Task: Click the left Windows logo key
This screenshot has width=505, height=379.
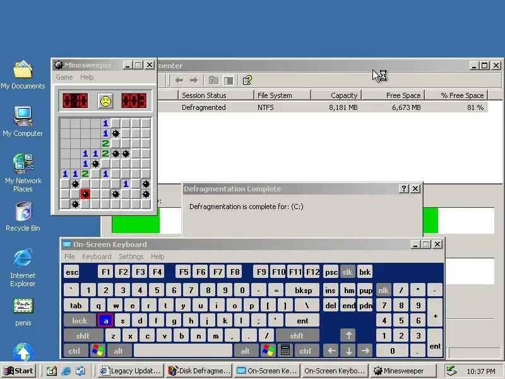Action: [x=98, y=351]
